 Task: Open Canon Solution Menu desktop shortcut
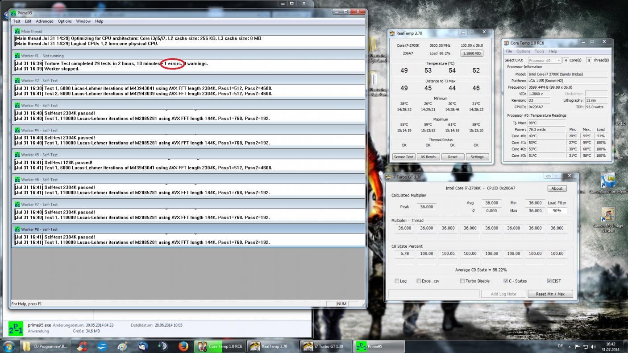pos(608,183)
